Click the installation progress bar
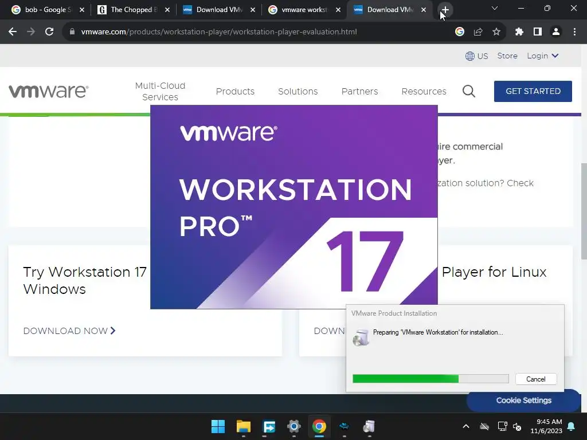The image size is (587, 440). click(431, 379)
